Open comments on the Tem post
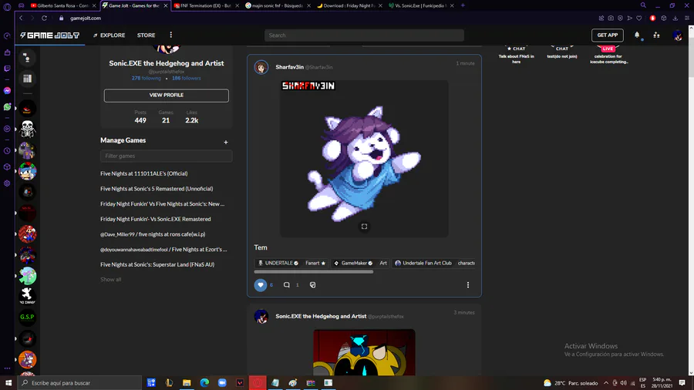 pyautogui.click(x=287, y=285)
